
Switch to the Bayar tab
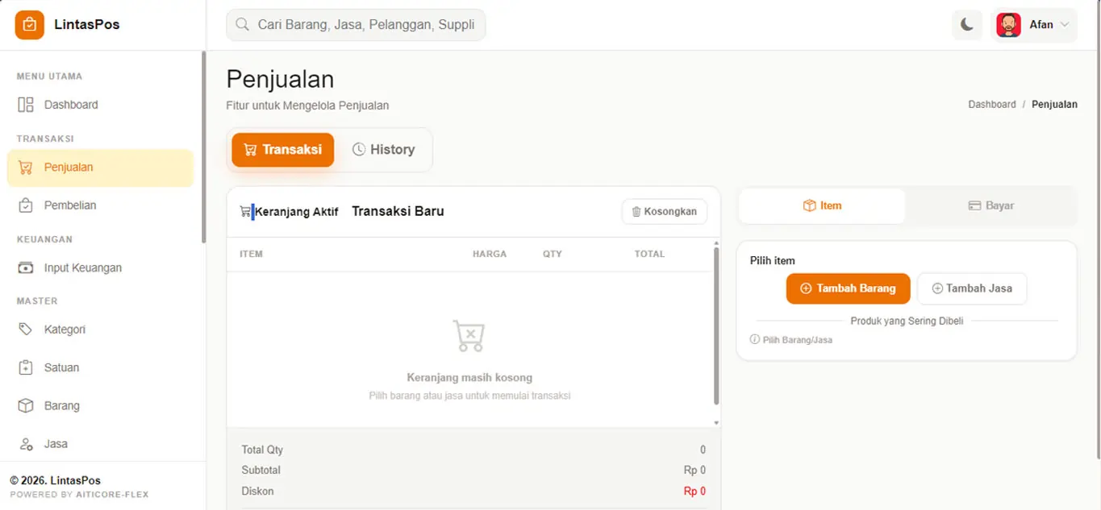(x=990, y=206)
